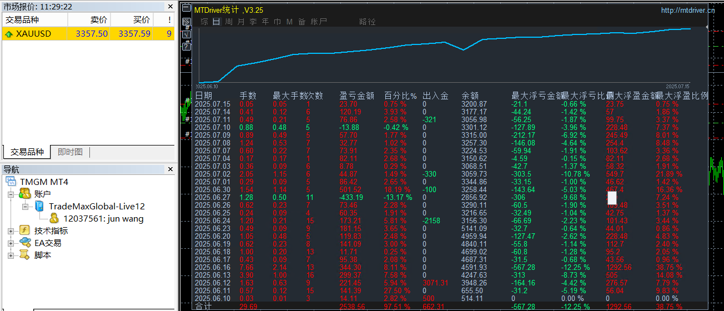
Task: Select the 交易品种 tab in Market Watch
Action: 27,152
